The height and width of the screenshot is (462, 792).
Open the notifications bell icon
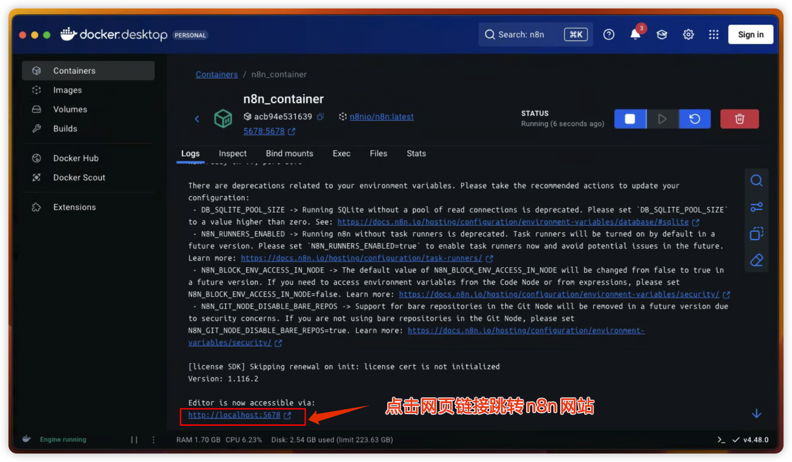coord(635,34)
